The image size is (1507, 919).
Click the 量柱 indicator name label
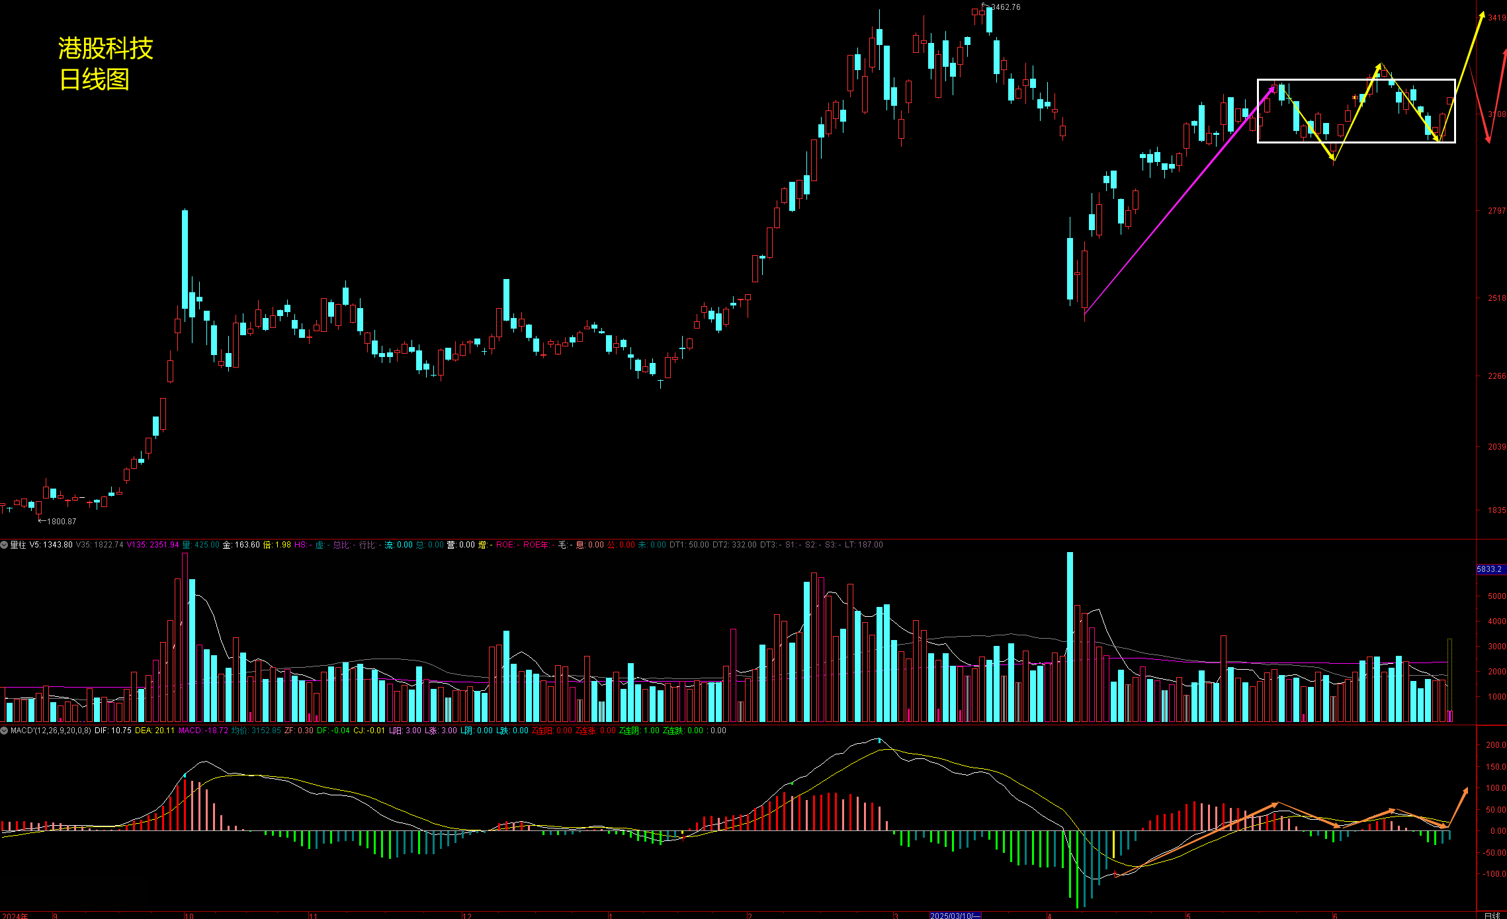click(x=18, y=545)
